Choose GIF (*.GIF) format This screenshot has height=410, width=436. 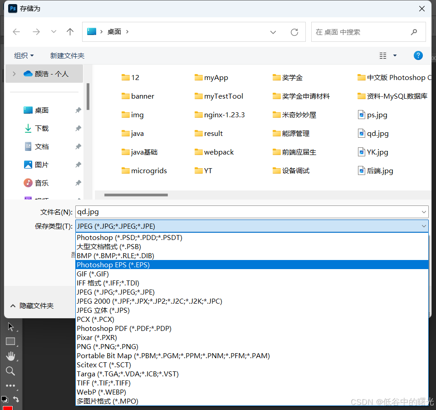(252, 274)
